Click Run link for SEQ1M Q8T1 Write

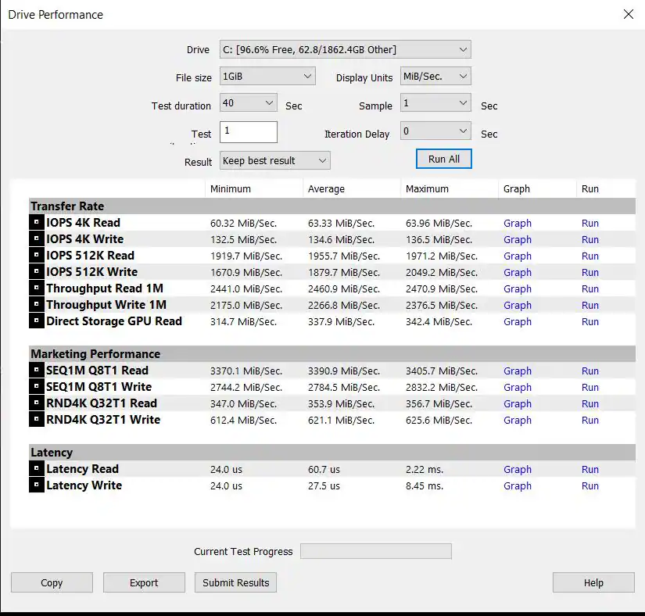pos(589,387)
